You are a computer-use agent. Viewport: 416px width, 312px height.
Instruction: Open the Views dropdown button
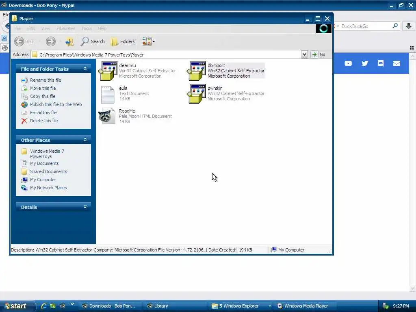coord(148,41)
